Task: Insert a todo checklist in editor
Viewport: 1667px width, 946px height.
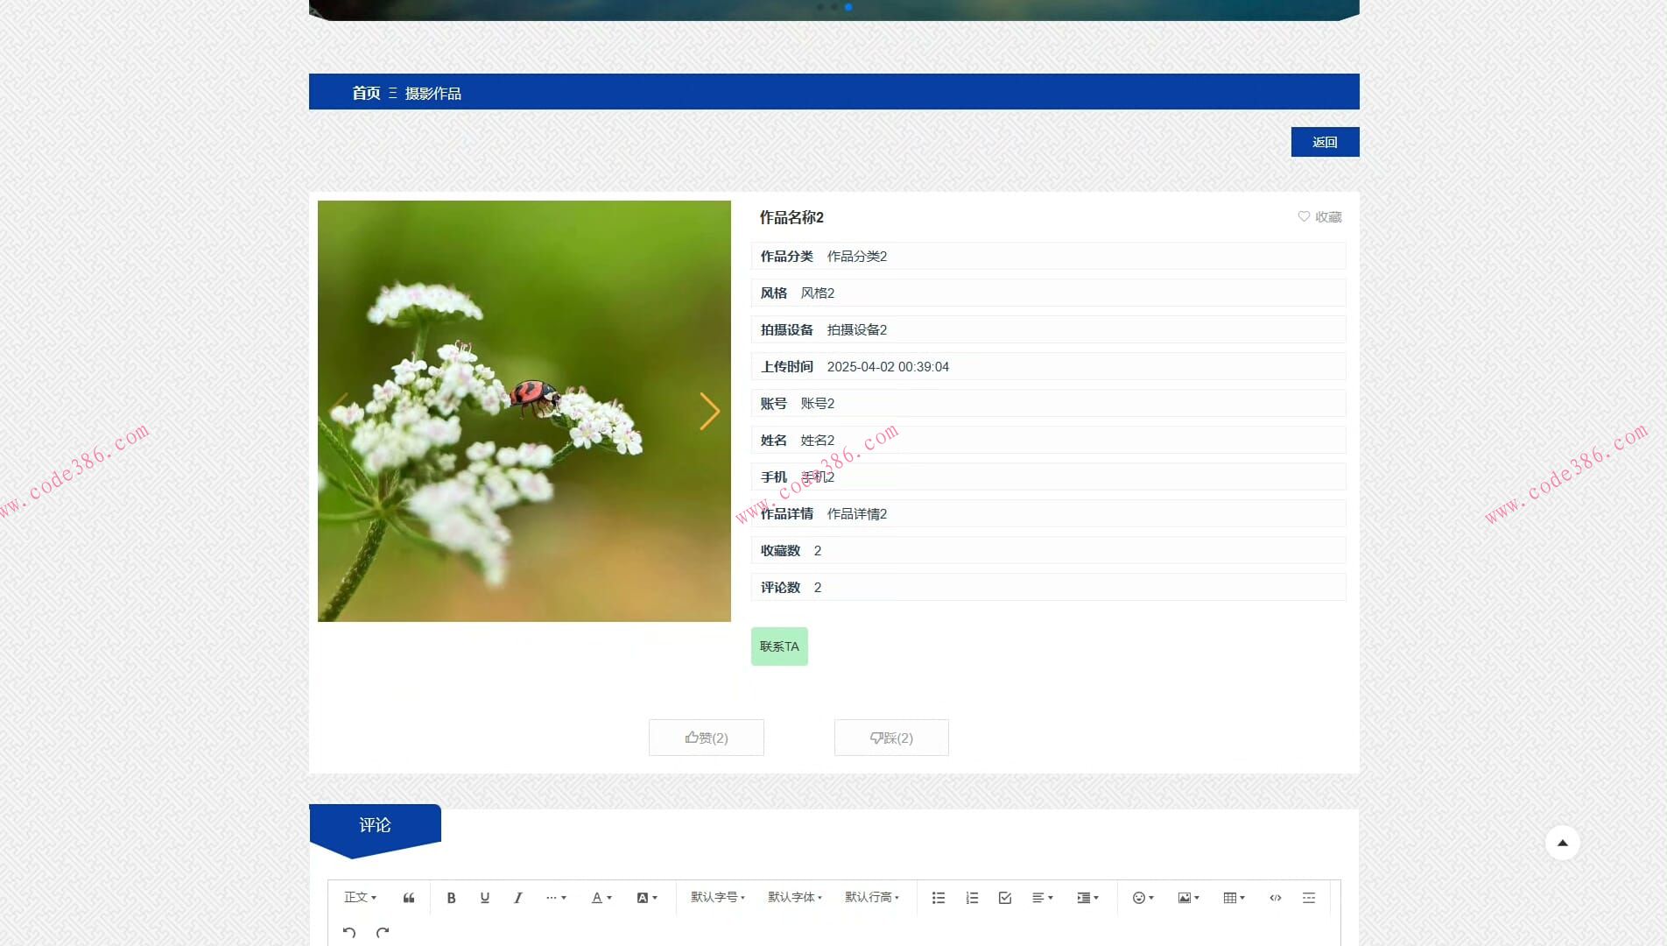Action: click(x=1005, y=898)
